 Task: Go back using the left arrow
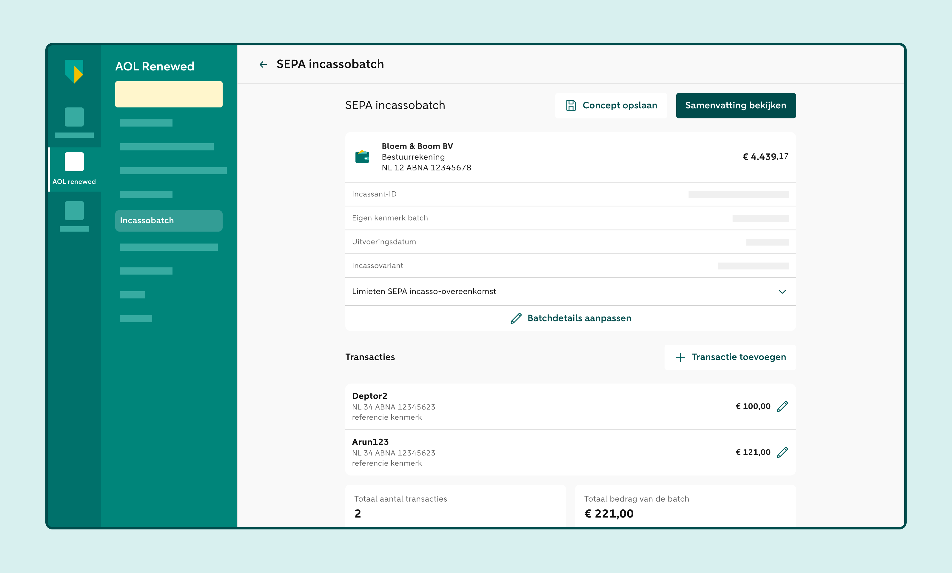pyautogui.click(x=263, y=64)
